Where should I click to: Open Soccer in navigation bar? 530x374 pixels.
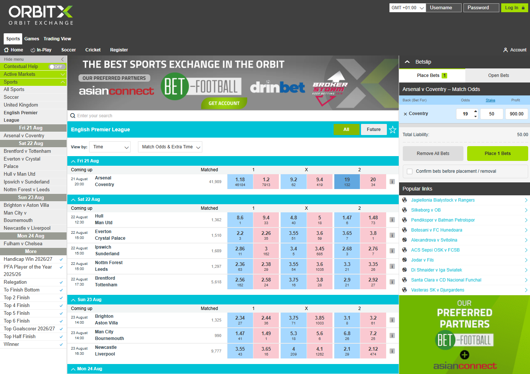click(x=68, y=50)
